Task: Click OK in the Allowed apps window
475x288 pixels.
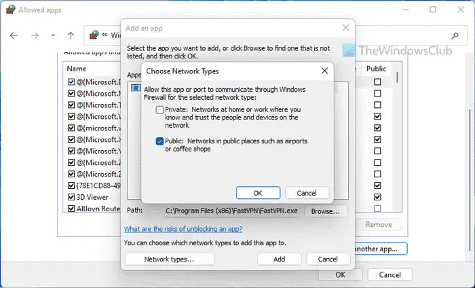Action: [x=340, y=274]
